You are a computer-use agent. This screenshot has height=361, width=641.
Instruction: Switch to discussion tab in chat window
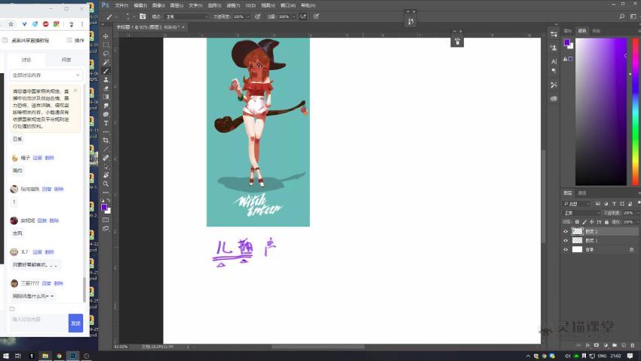point(26,60)
